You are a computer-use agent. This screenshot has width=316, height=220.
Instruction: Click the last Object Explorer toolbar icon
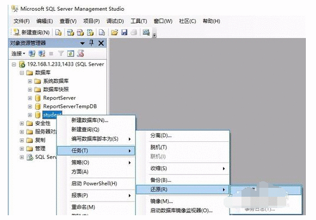click(80, 54)
